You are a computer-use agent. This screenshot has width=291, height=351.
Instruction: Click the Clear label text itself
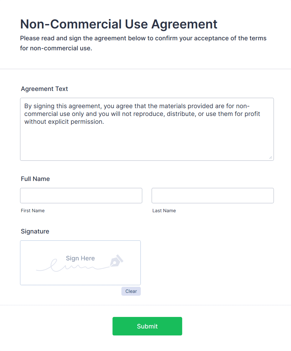tap(131, 291)
